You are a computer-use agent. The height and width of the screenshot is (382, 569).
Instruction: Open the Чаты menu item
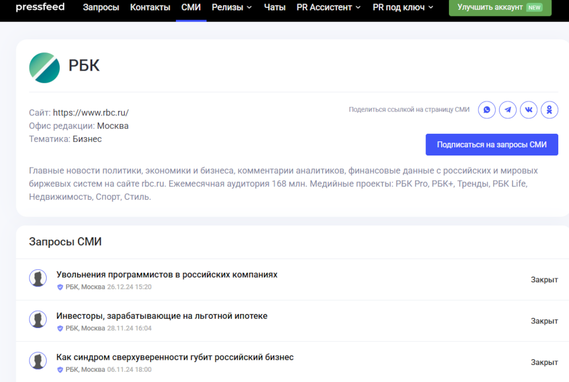tap(275, 7)
